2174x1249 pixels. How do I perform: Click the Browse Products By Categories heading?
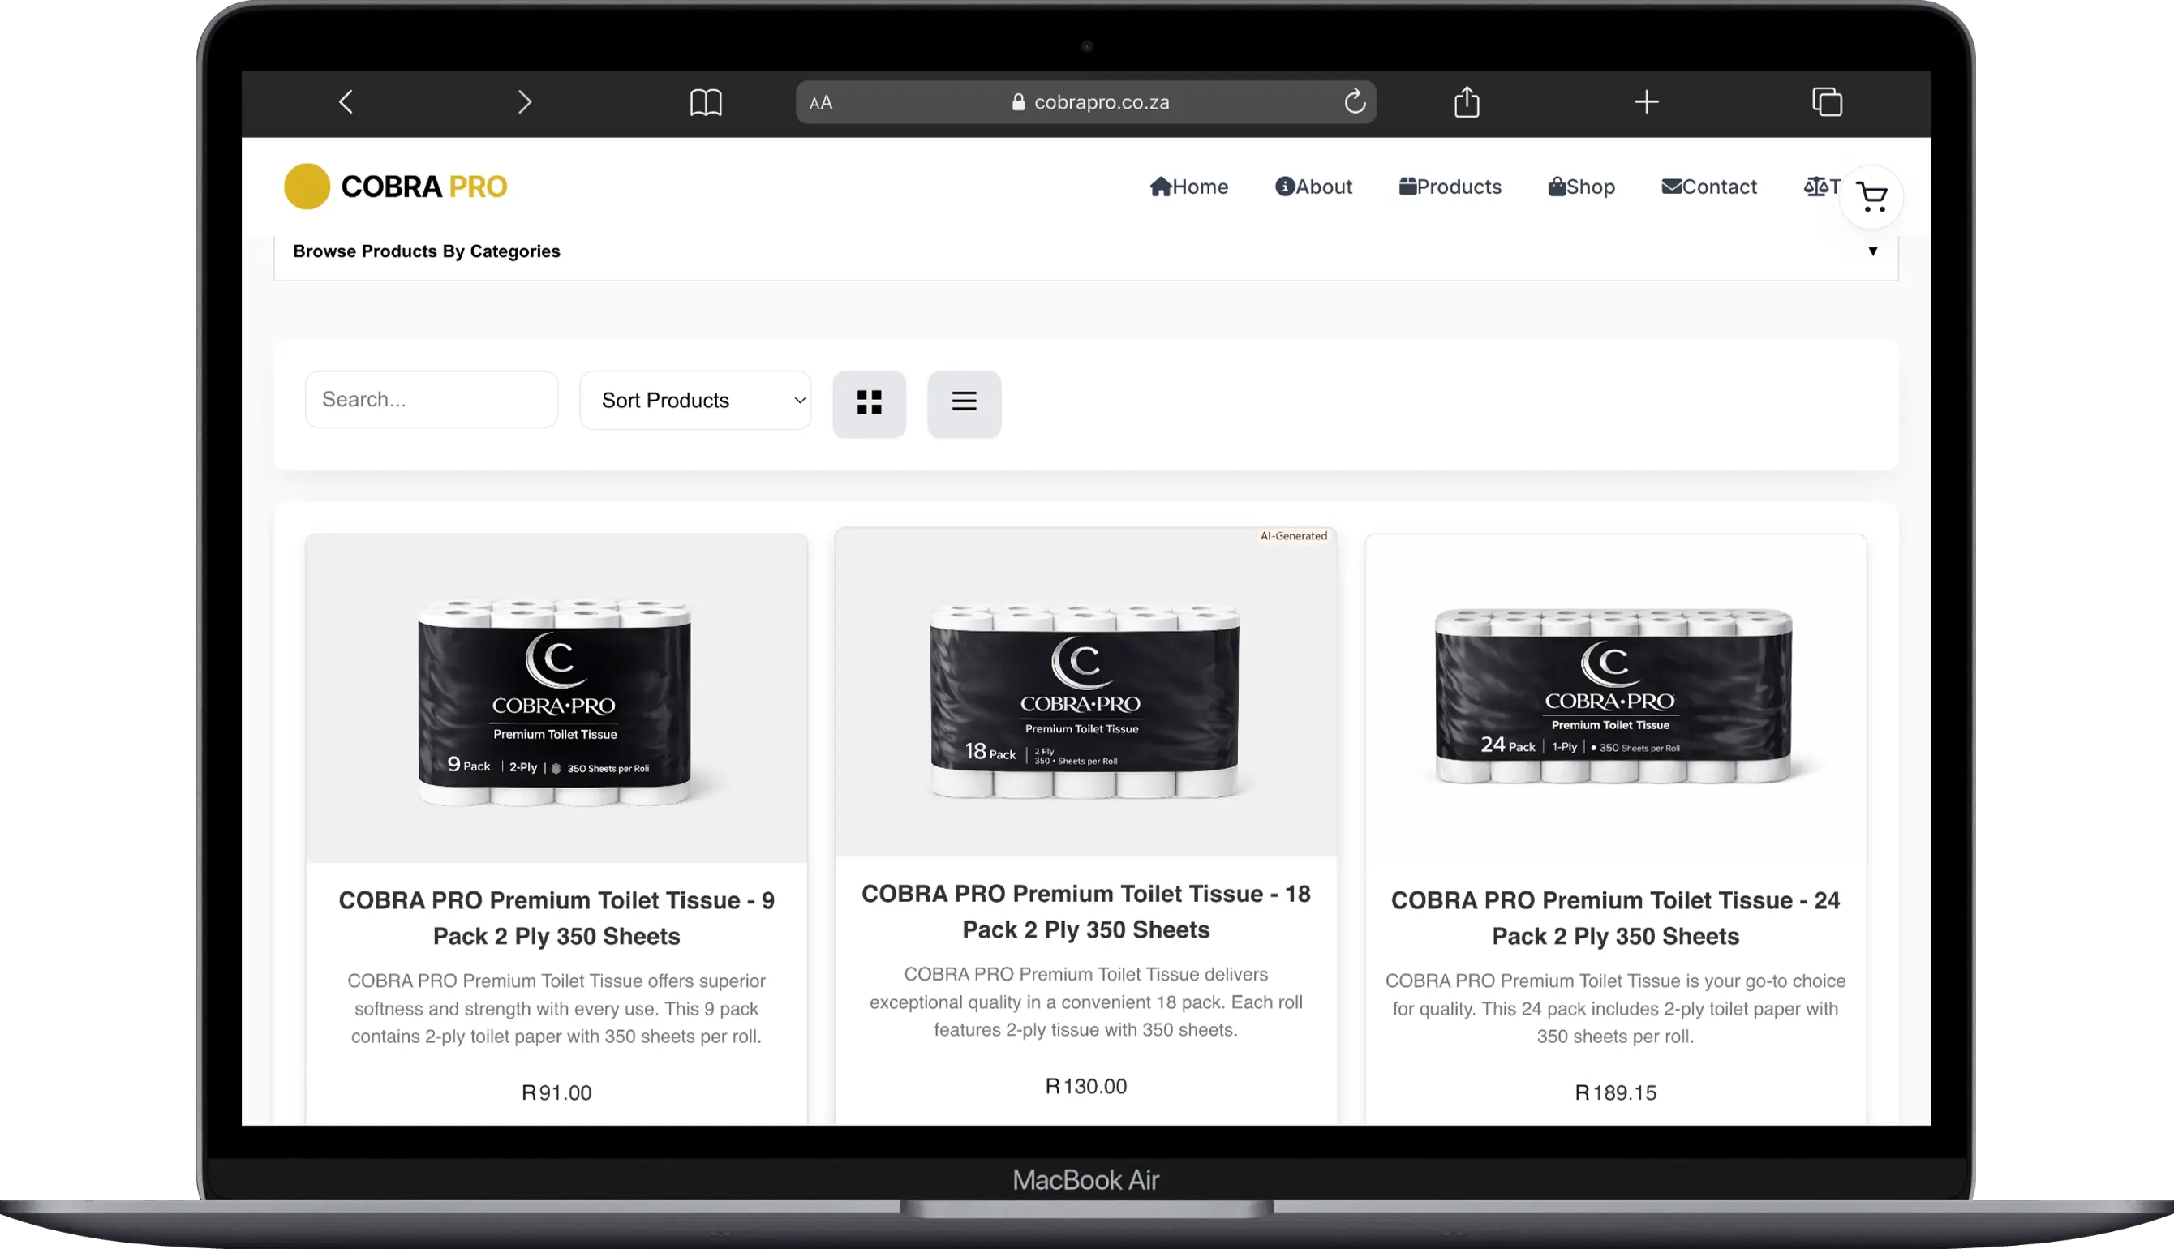[x=427, y=251]
